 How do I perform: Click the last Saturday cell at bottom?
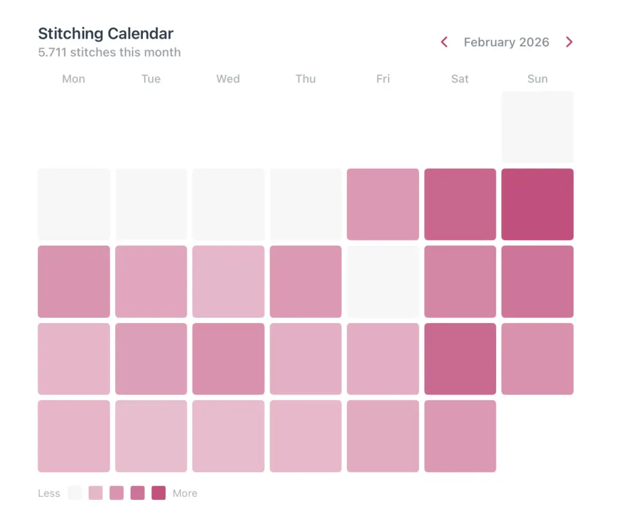tap(460, 436)
